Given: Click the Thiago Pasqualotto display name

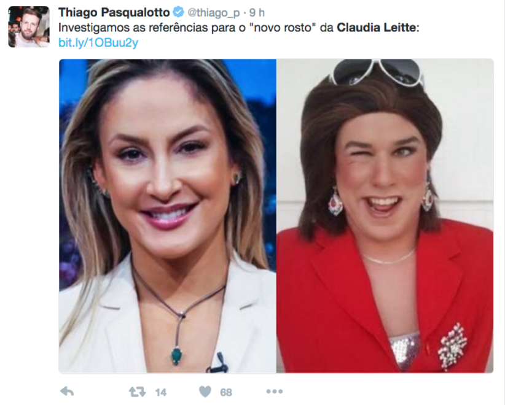Looking at the screenshot, I should (114, 12).
